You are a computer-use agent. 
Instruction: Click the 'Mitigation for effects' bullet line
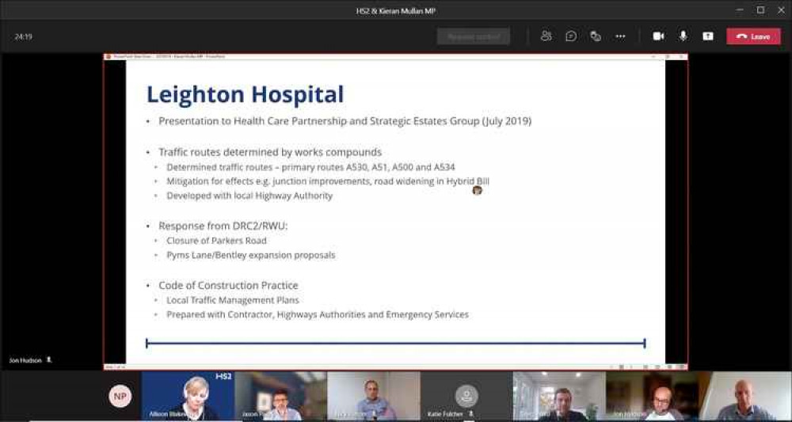[x=327, y=181]
